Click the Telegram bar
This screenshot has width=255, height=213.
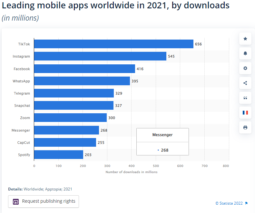click(x=74, y=93)
